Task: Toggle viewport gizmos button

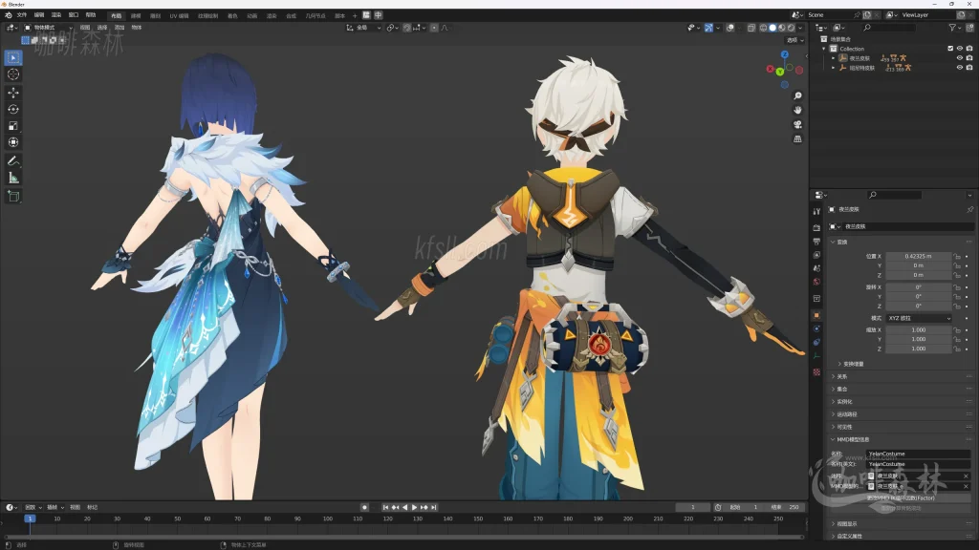Action: pyautogui.click(x=708, y=28)
